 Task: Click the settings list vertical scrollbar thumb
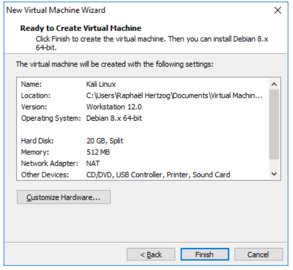point(274,124)
